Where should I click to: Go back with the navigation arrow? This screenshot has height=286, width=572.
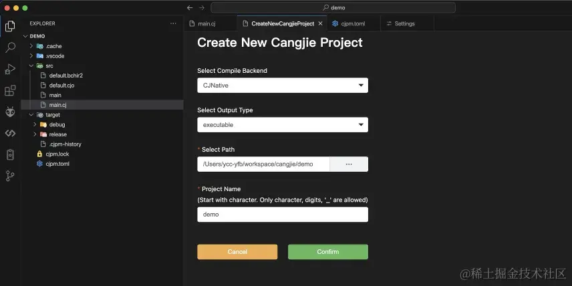(190, 7)
